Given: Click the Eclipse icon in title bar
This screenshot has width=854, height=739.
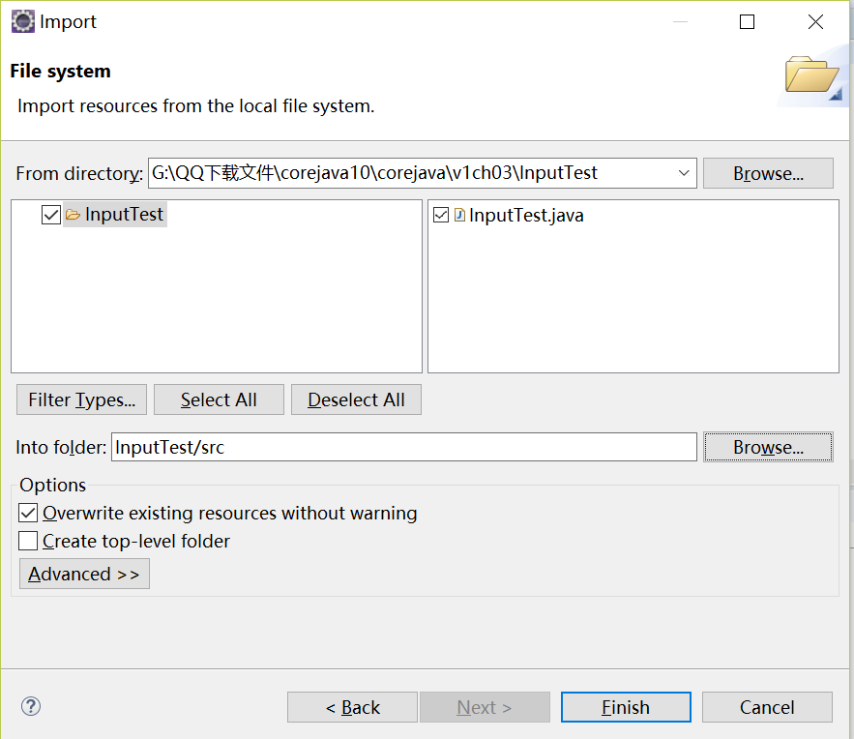Looking at the screenshot, I should pos(23,22).
